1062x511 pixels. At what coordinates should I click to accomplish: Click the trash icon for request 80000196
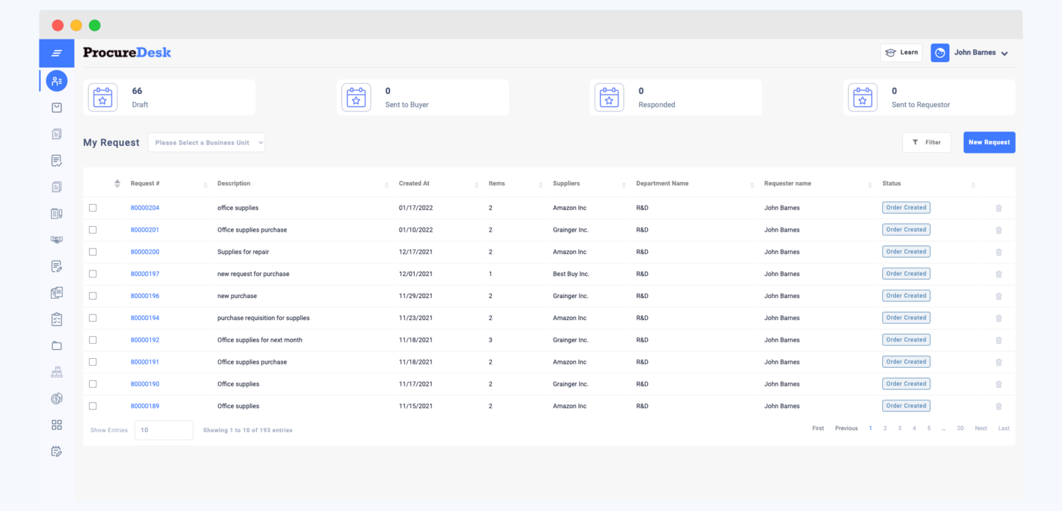click(x=998, y=296)
